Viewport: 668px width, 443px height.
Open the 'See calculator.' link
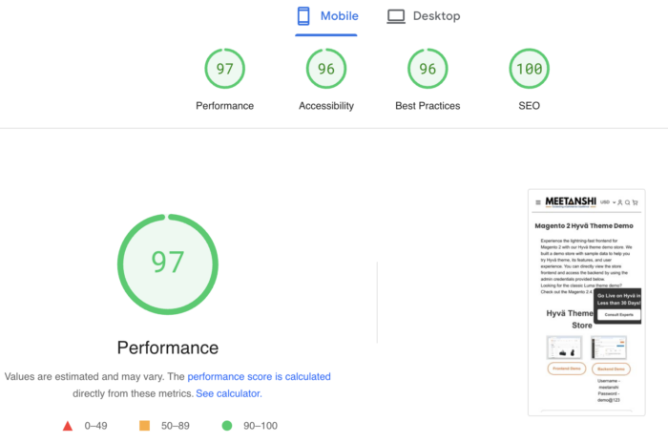pos(229,393)
